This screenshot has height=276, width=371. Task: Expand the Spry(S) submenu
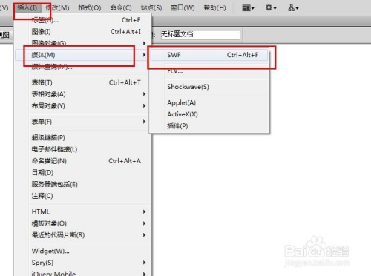point(83,263)
